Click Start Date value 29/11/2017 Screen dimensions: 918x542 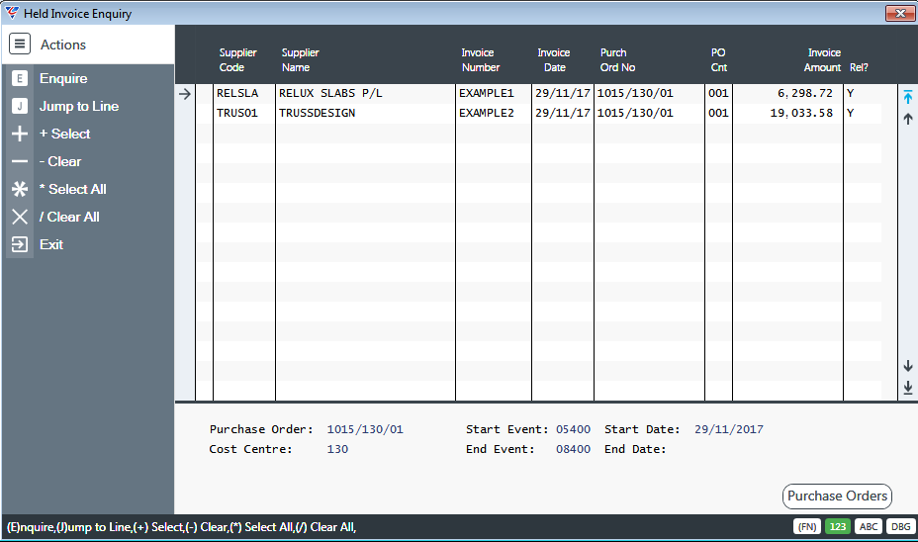[x=728, y=429]
